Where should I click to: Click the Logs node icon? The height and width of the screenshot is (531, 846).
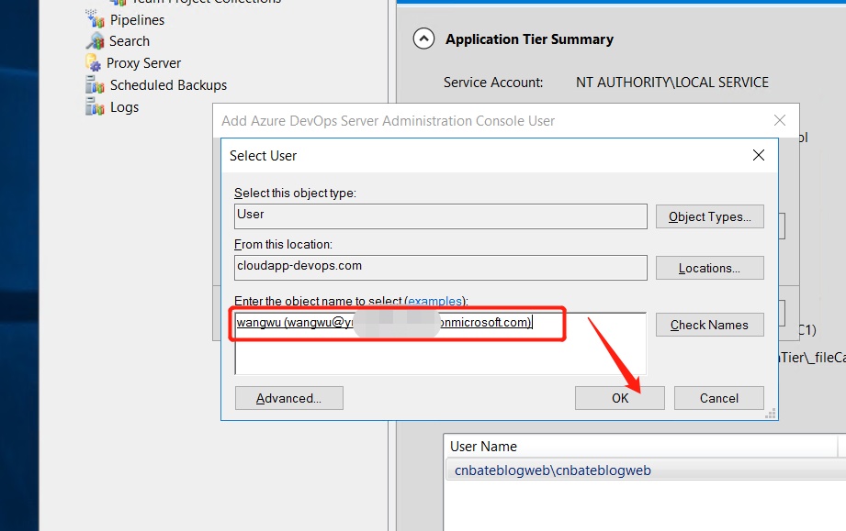click(x=95, y=107)
